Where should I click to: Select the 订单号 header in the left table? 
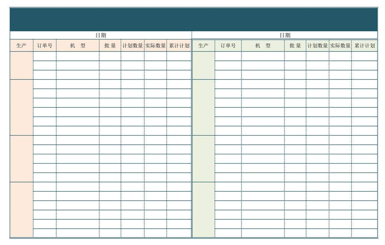click(x=45, y=46)
